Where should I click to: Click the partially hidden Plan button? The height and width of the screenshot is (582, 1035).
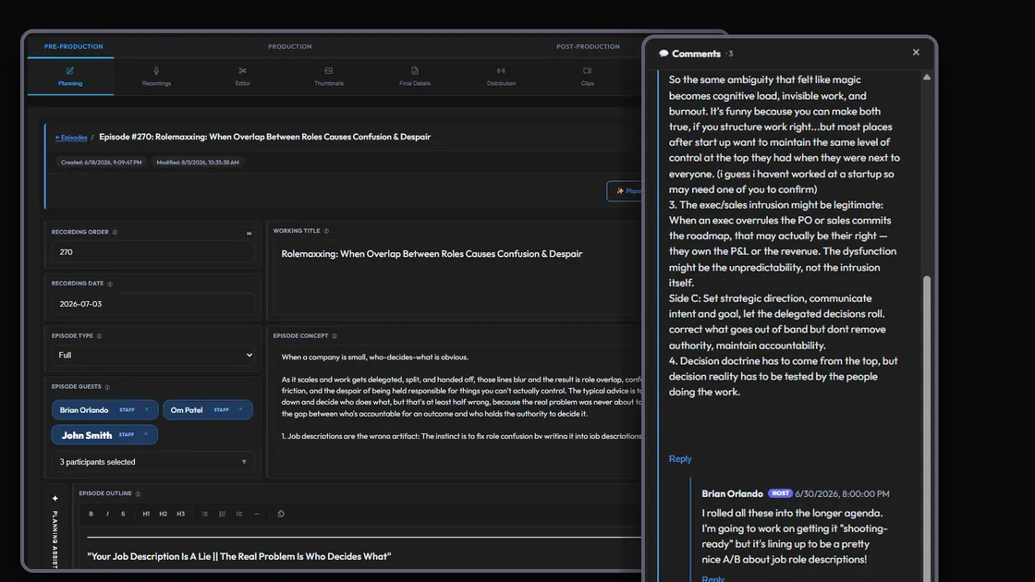pyautogui.click(x=625, y=190)
